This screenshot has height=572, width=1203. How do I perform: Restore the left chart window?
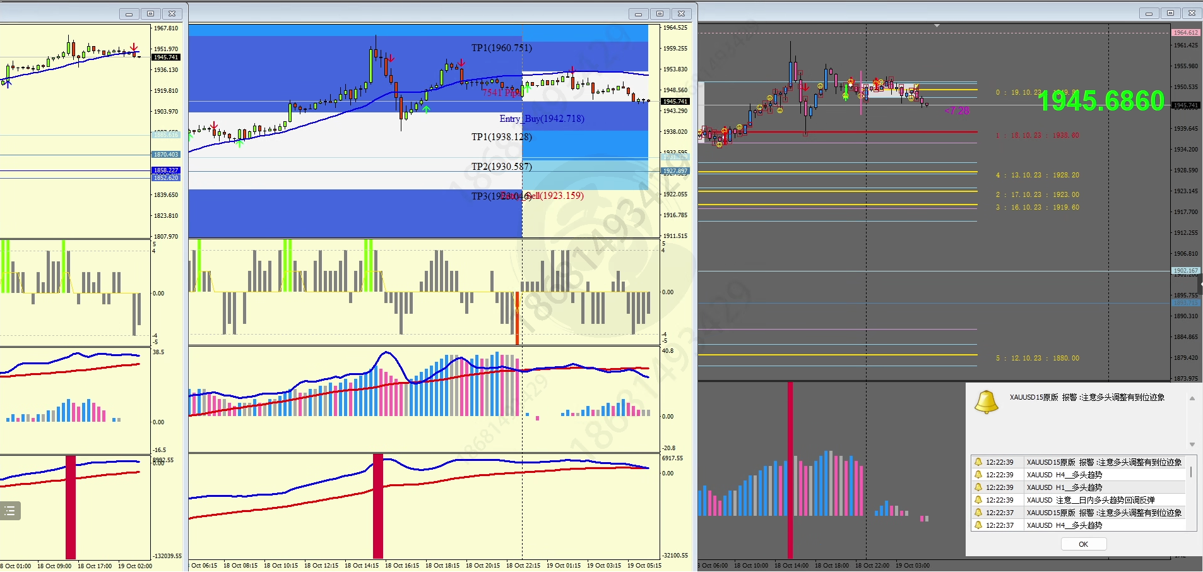point(150,13)
